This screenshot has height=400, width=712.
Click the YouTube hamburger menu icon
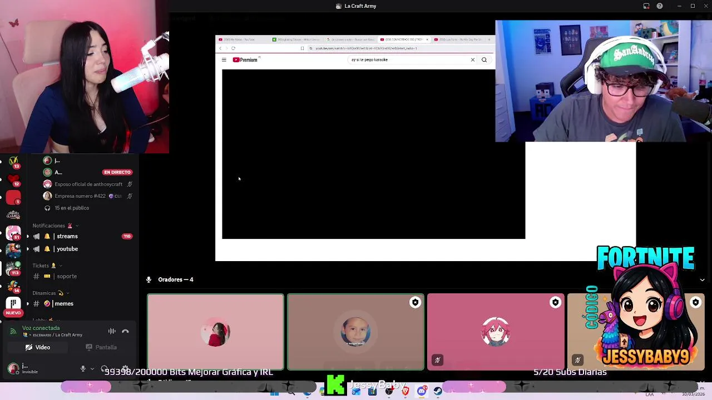[224, 59]
